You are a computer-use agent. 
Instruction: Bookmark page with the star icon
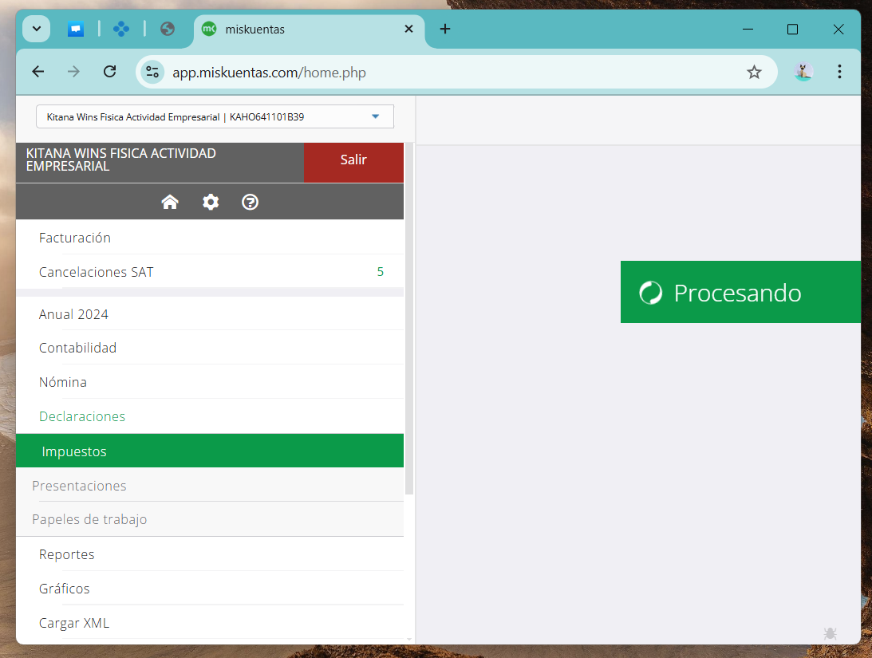[754, 73]
